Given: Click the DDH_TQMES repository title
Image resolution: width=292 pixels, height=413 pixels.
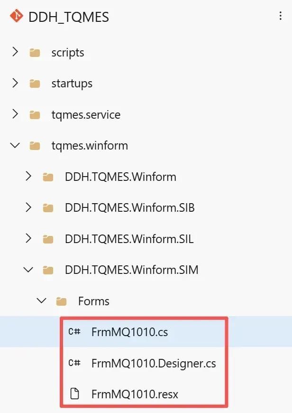Looking at the screenshot, I should [x=69, y=17].
